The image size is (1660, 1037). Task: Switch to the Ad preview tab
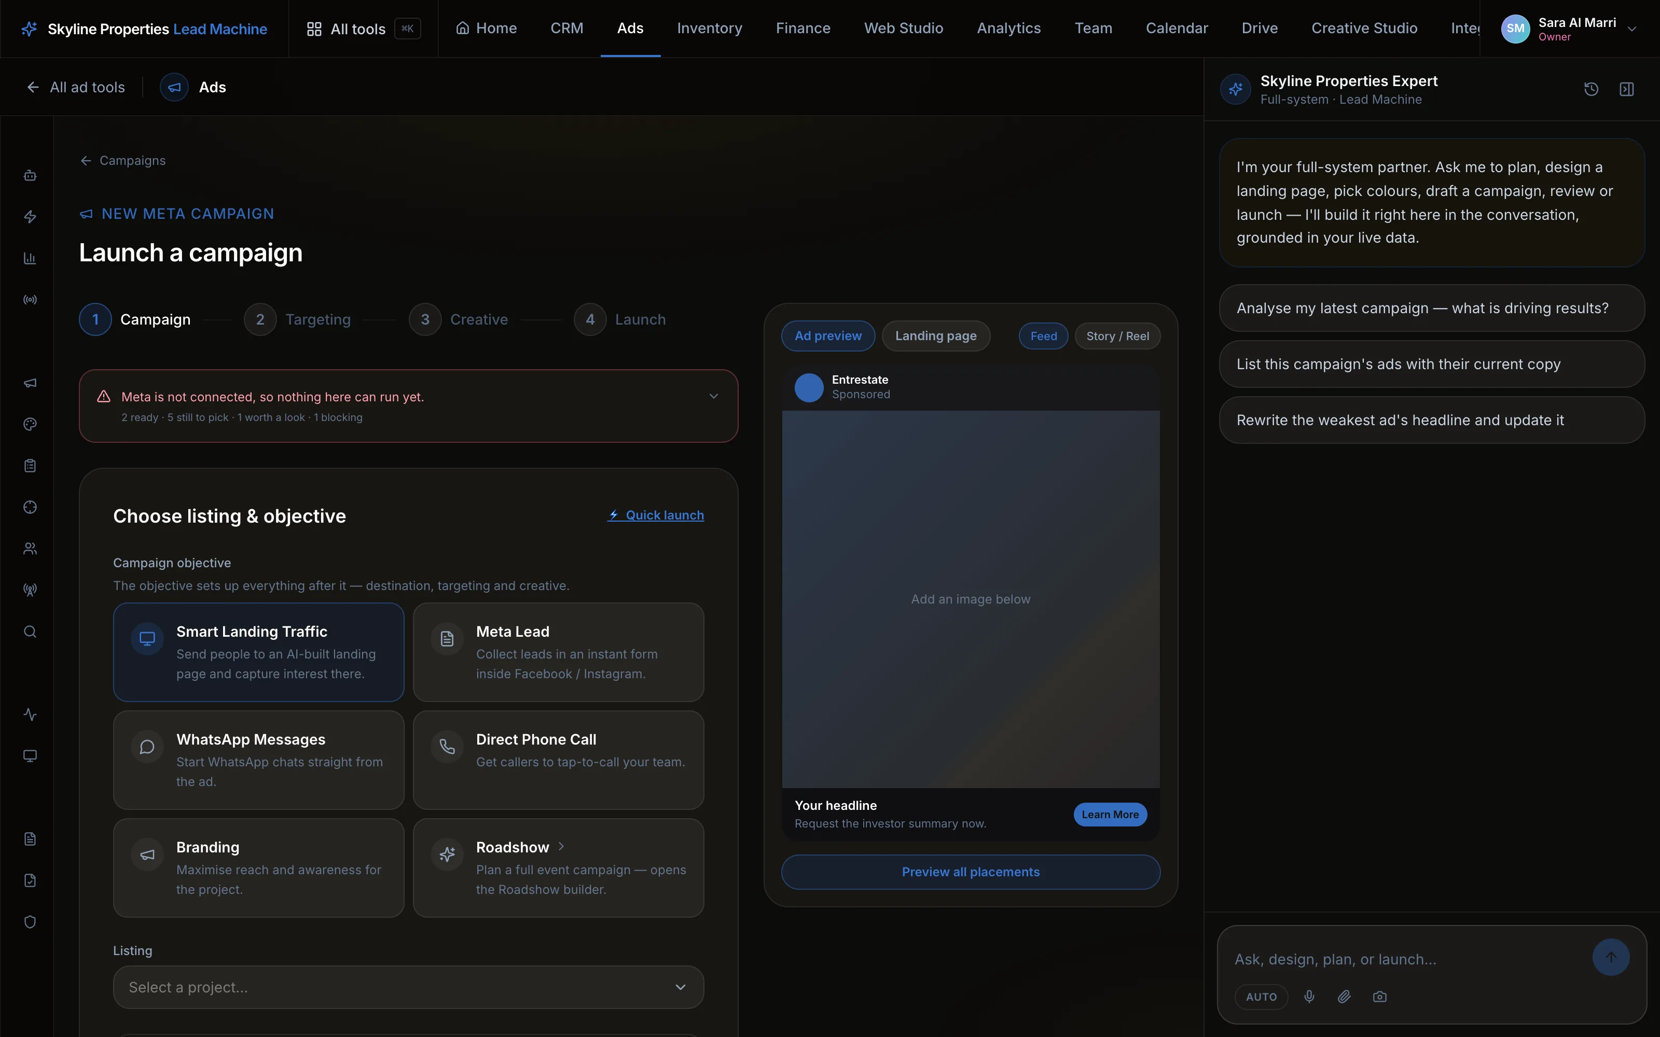coord(828,336)
